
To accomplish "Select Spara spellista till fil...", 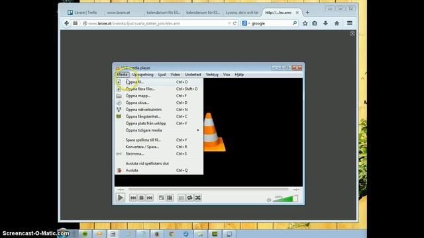I will tap(159, 140).
